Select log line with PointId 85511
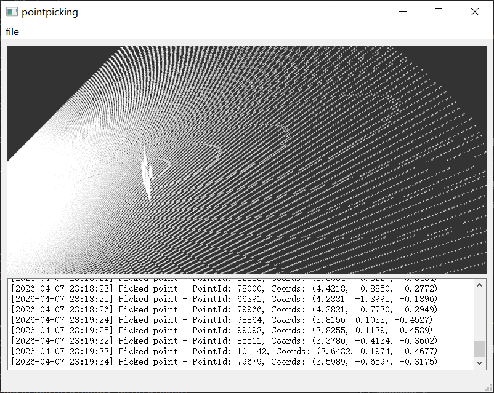 tap(224, 341)
